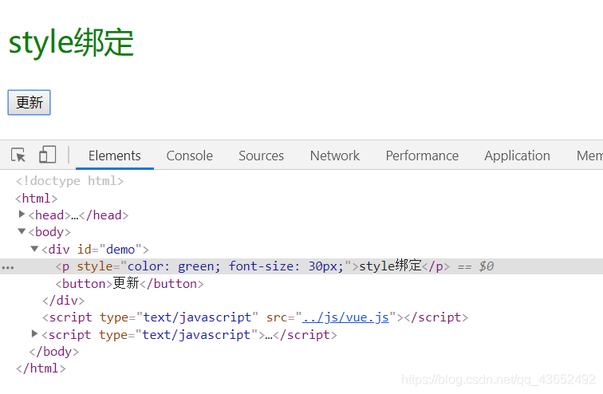Screen dimensions: 603x394
Task: Select the doctype html line
Action: point(69,181)
